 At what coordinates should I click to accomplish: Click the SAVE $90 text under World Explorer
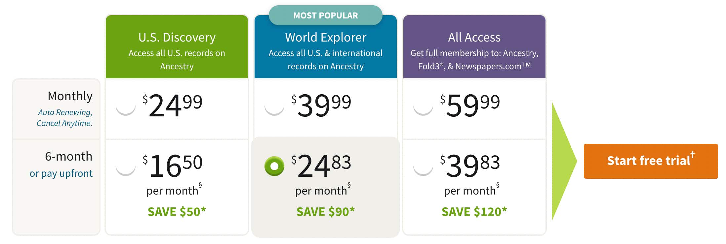pos(326,212)
